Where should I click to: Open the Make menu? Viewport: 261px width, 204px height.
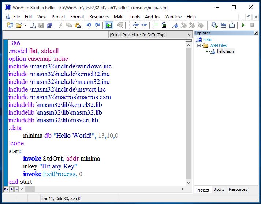coord(119,17)
